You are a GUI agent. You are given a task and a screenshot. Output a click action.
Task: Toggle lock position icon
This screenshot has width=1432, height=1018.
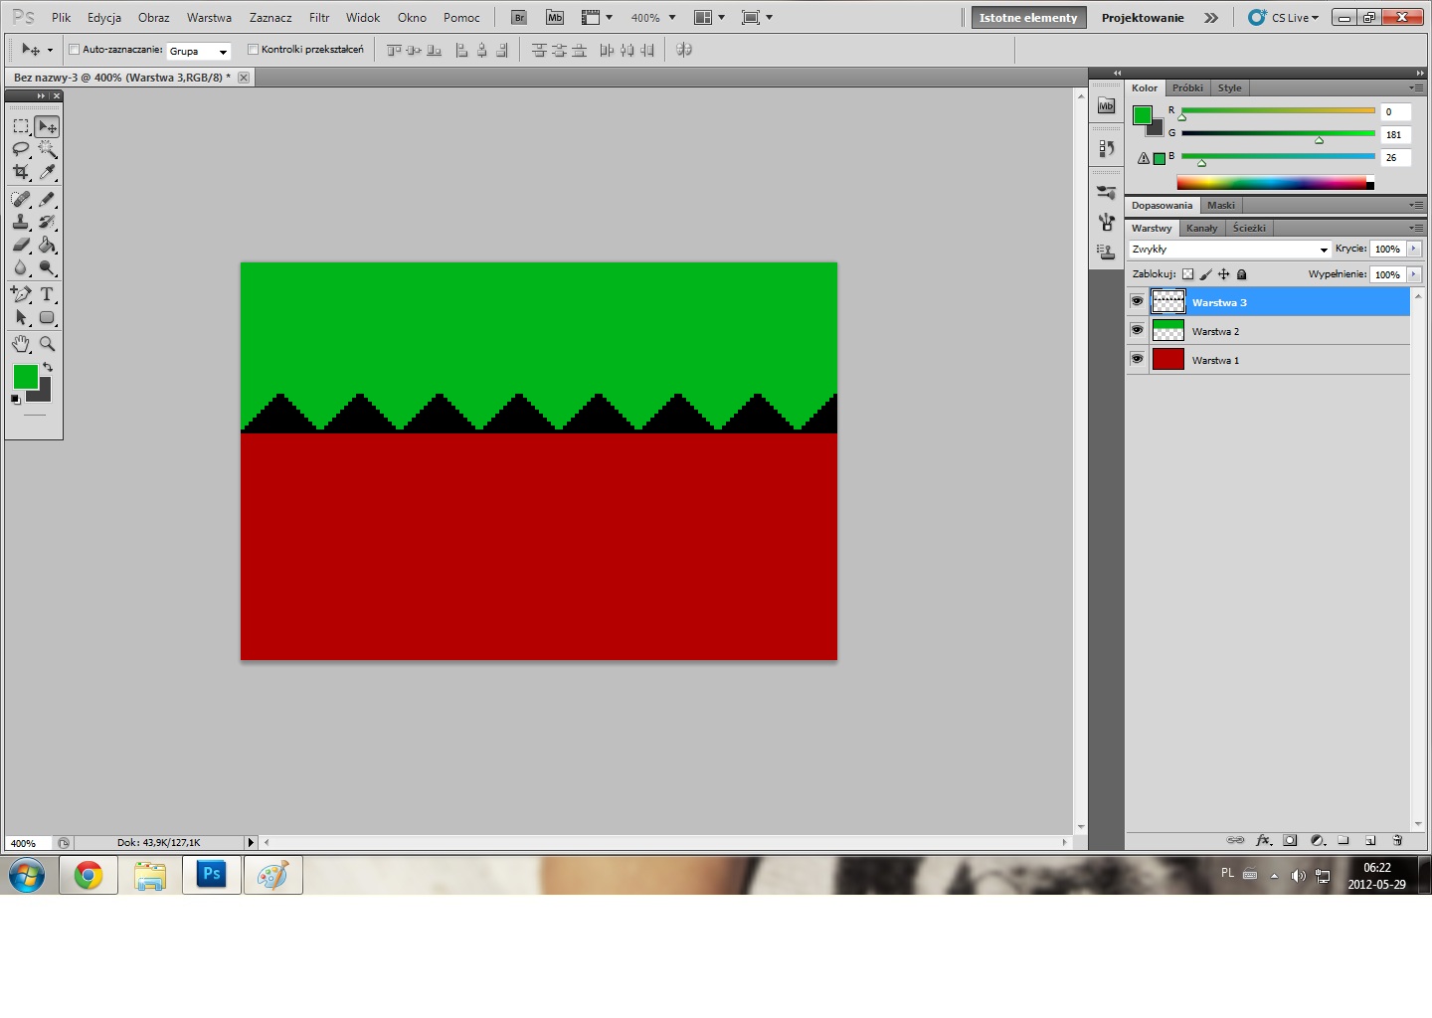pyautogui.click(x=1224, y=274)
